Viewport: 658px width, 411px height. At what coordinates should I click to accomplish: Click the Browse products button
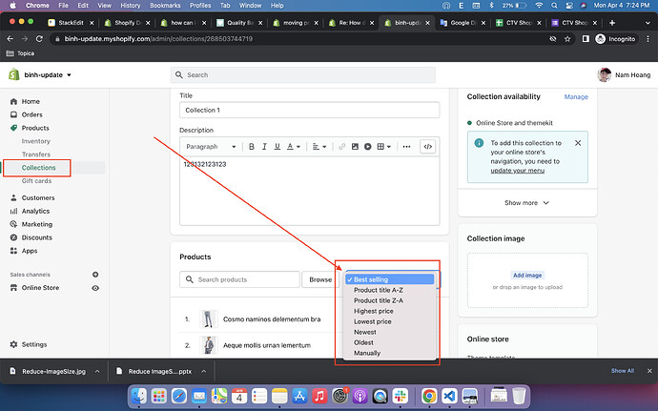pyautogui.click(x=319, y=279)
